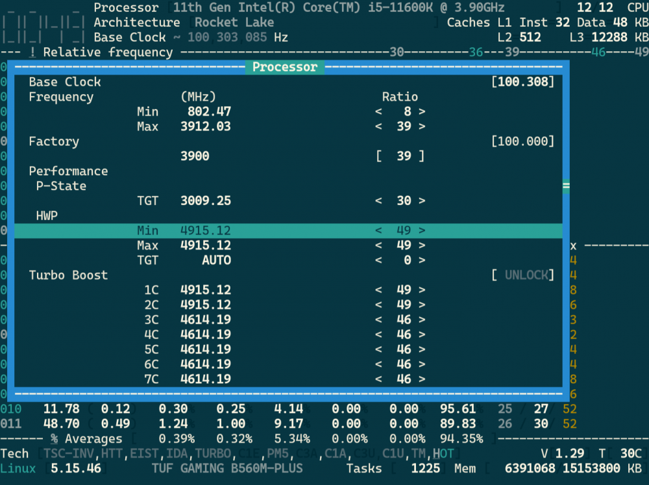Image resolution: width=649 pixels, height=485 pixels.
Task: Select the Factory frequency 3900
Action: (x=195, y=156)
